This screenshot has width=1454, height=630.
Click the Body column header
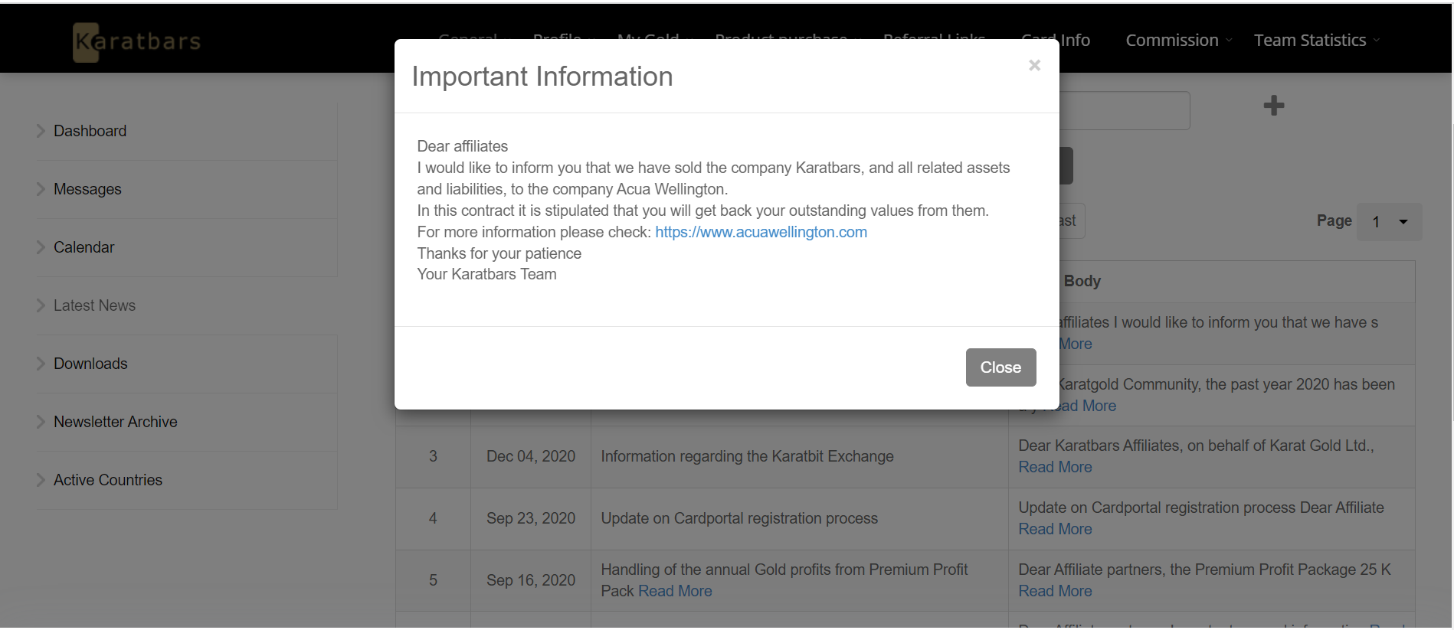pos(1082,281)
